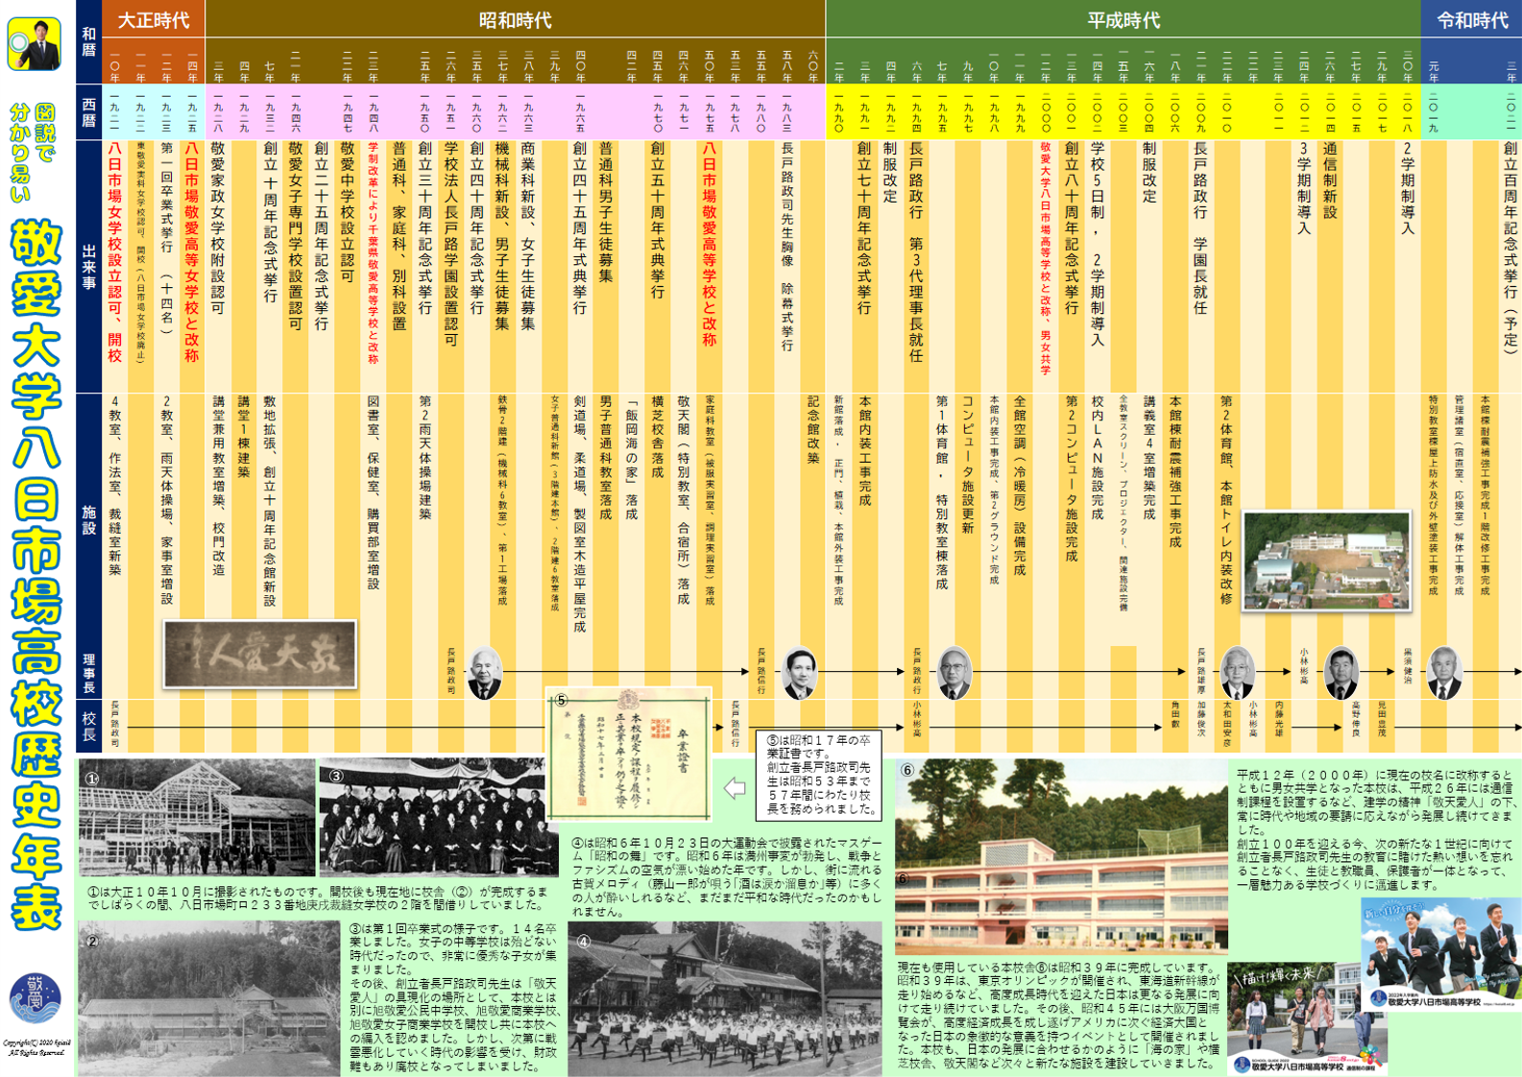Screen dimensions: 1522x1077
Task: Click the magnifying glass presenter icon
Action: point(35,45)
